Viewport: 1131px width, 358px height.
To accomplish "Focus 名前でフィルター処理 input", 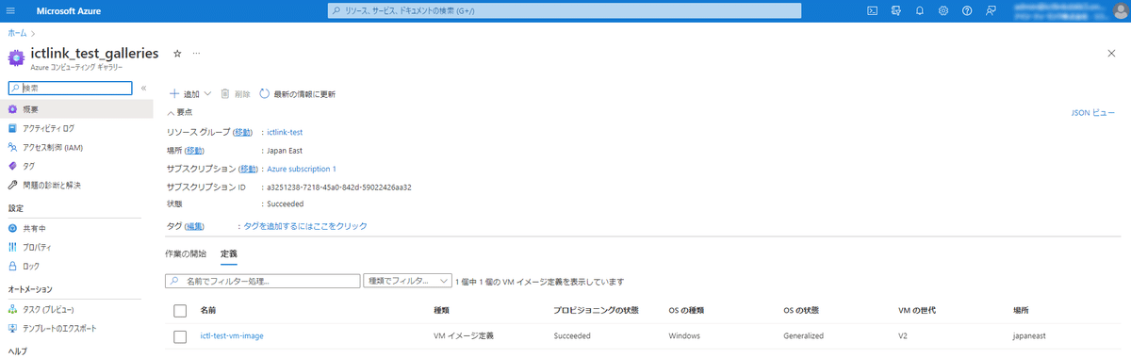I will tap(263, 281).
